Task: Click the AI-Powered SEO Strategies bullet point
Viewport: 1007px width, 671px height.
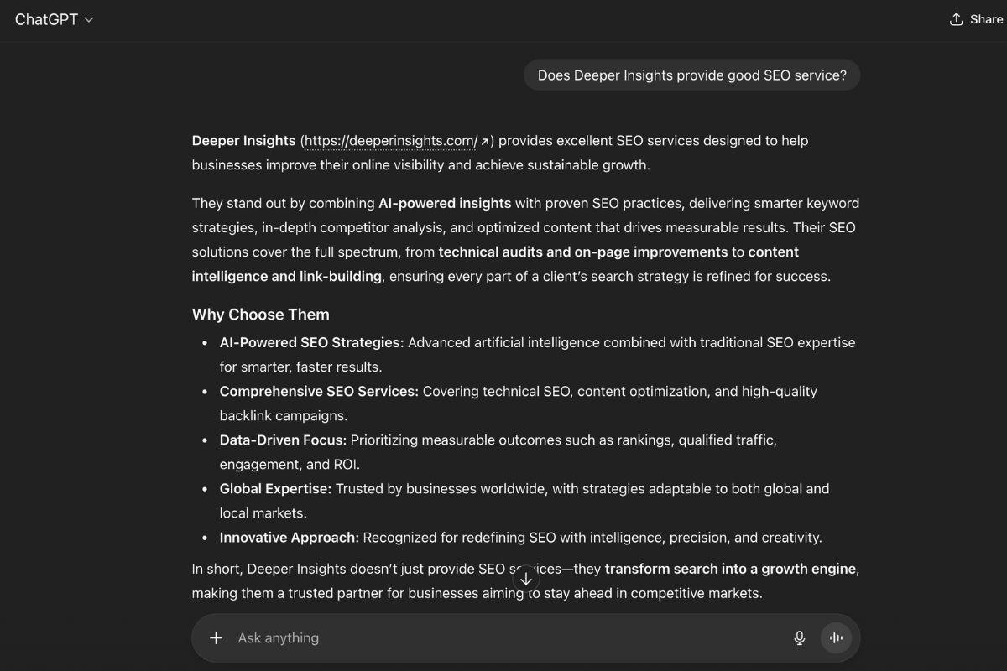Action: [312, 342]
